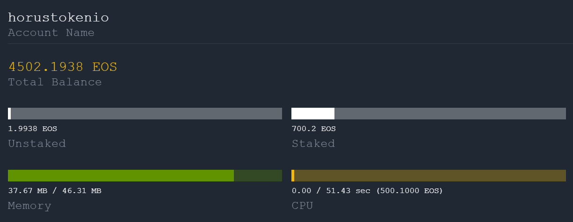Click the CPU label
This screenshot has height=222, width=573.
(302, 206)
